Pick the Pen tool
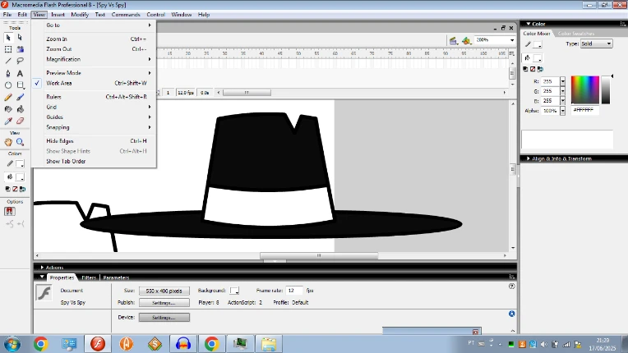Screen dimensions: 628x353 tap(8, 73)
